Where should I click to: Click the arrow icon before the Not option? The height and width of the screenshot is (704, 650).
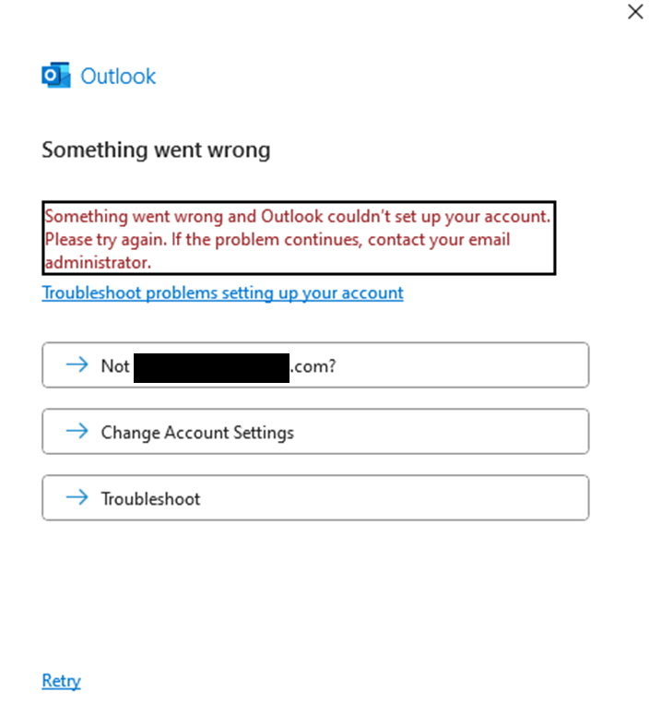click(x=77, y=365)
